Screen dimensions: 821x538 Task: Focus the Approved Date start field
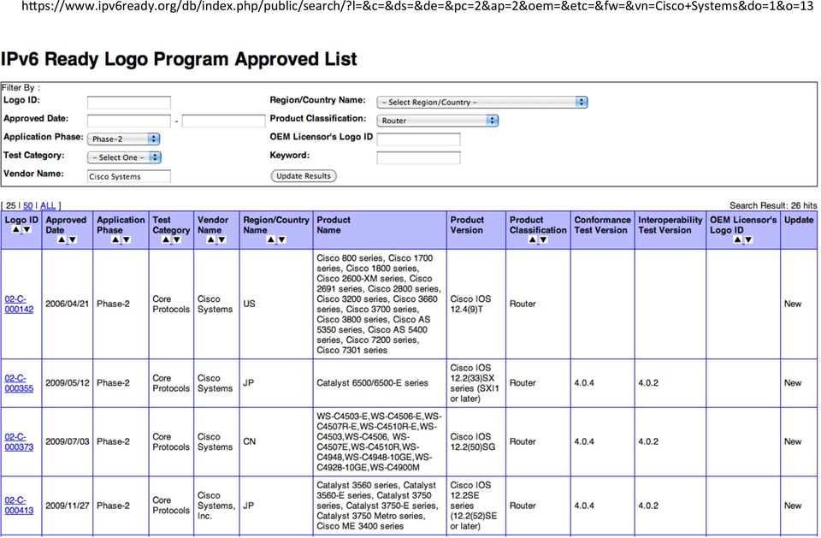click(129, 121)
